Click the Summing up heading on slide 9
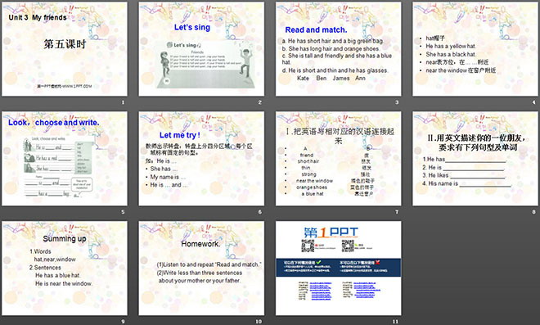This screenshot has height=325, width=540. point(65,238)
